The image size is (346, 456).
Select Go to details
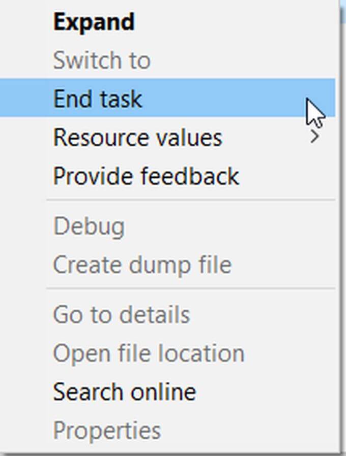coord(122,315)
